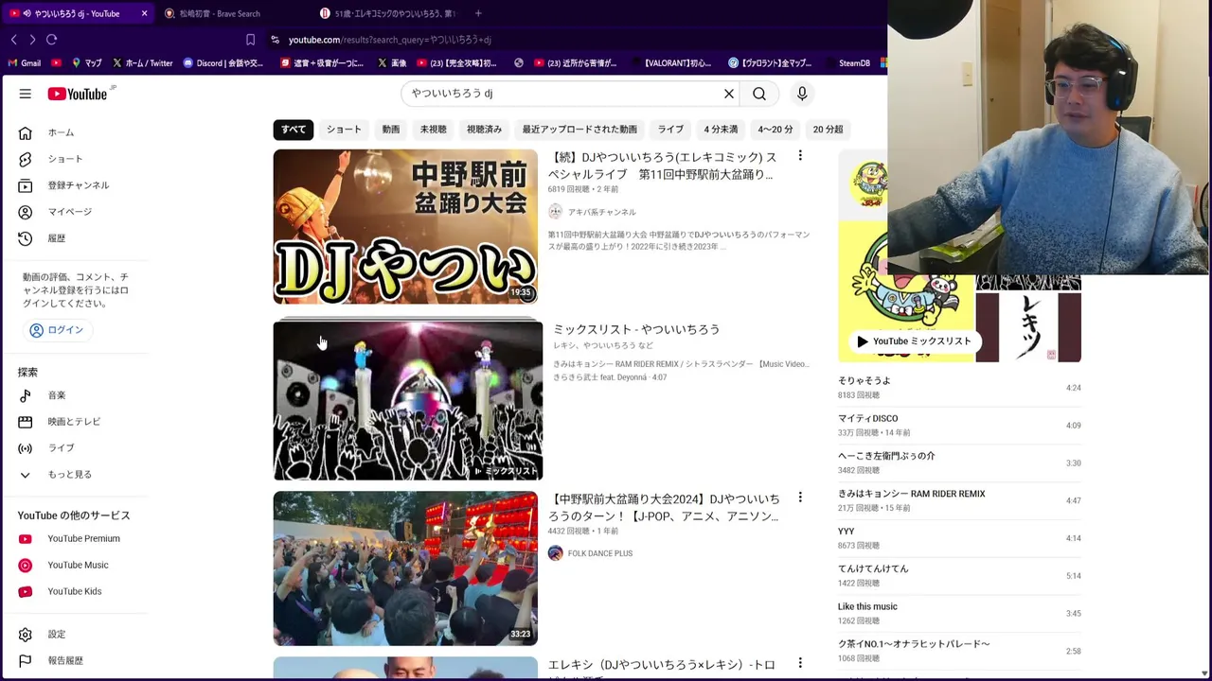The height and width of the screenshot is (681, 1212).
Task: Open options menu for 中野駅前大盆踊り大会2024 video
Action: coord(800,498)
